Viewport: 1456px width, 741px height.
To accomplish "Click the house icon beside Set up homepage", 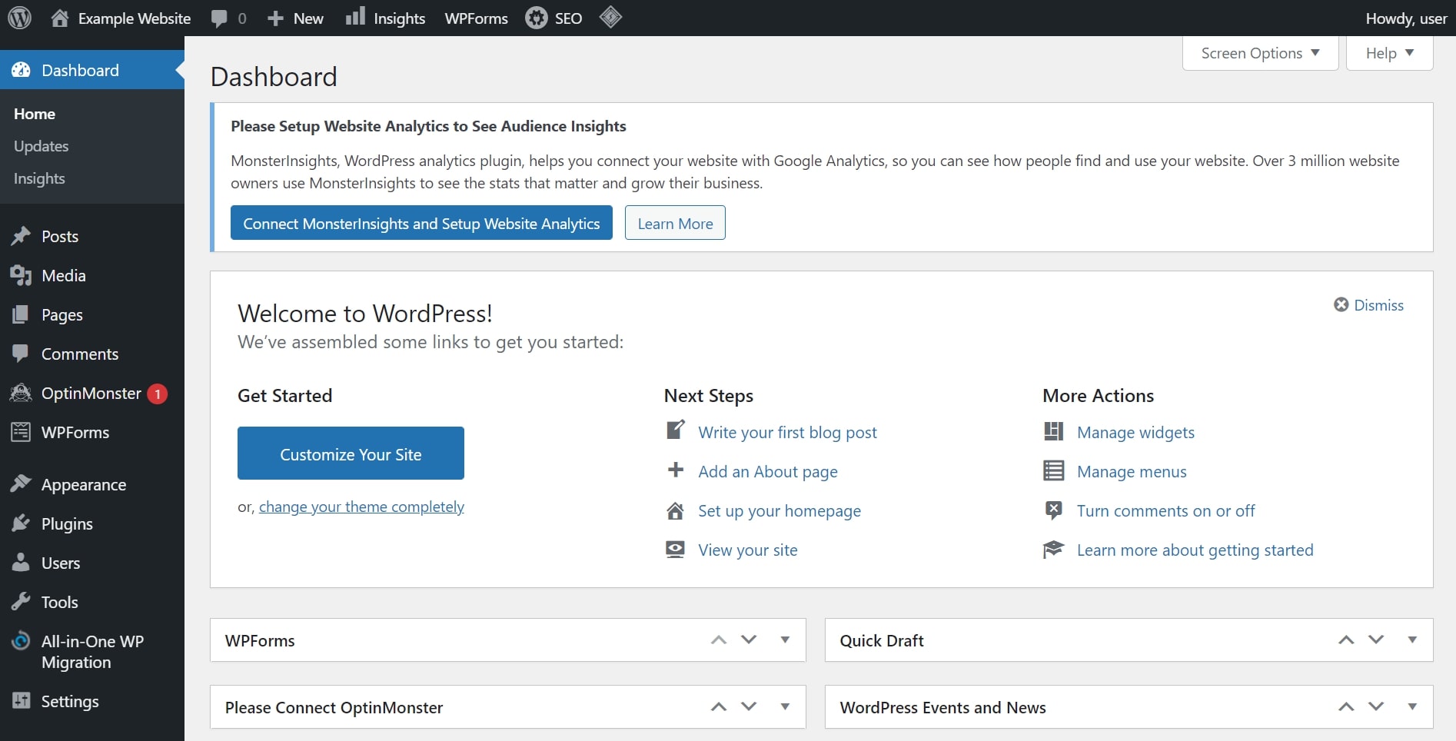I will coord(675,510).
